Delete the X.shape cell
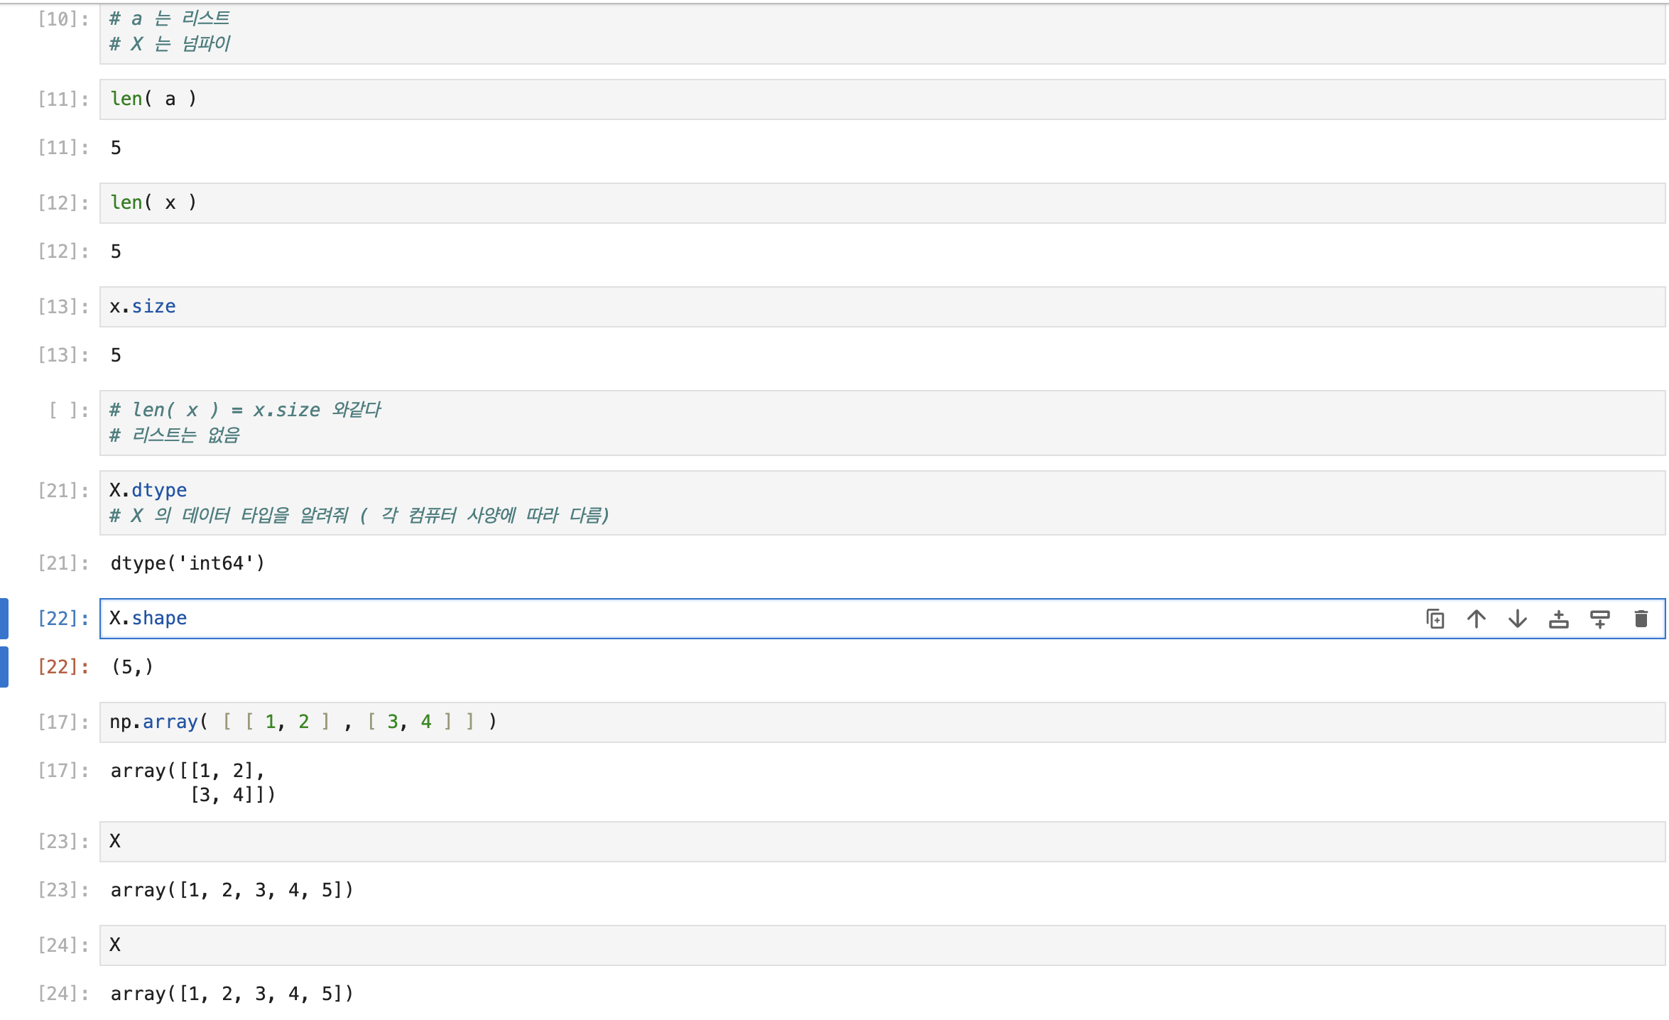Viewport: 1669px width, 1020px height. coord(1641,619)
